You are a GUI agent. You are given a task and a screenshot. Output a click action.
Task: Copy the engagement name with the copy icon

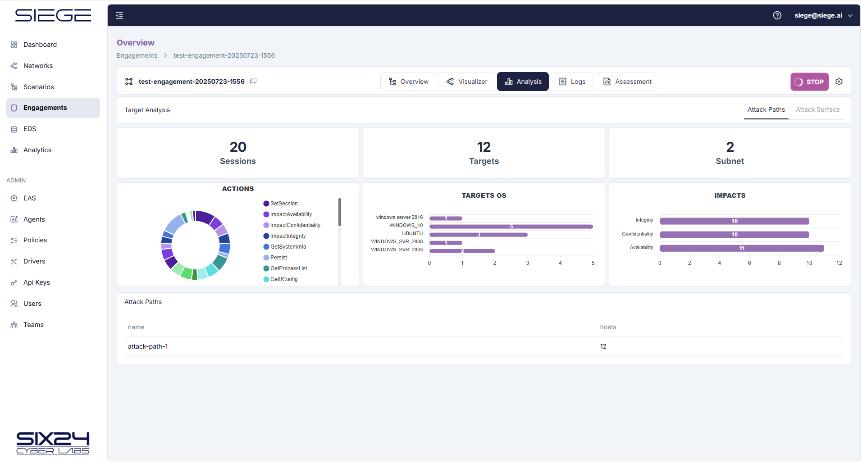(253, 81)
